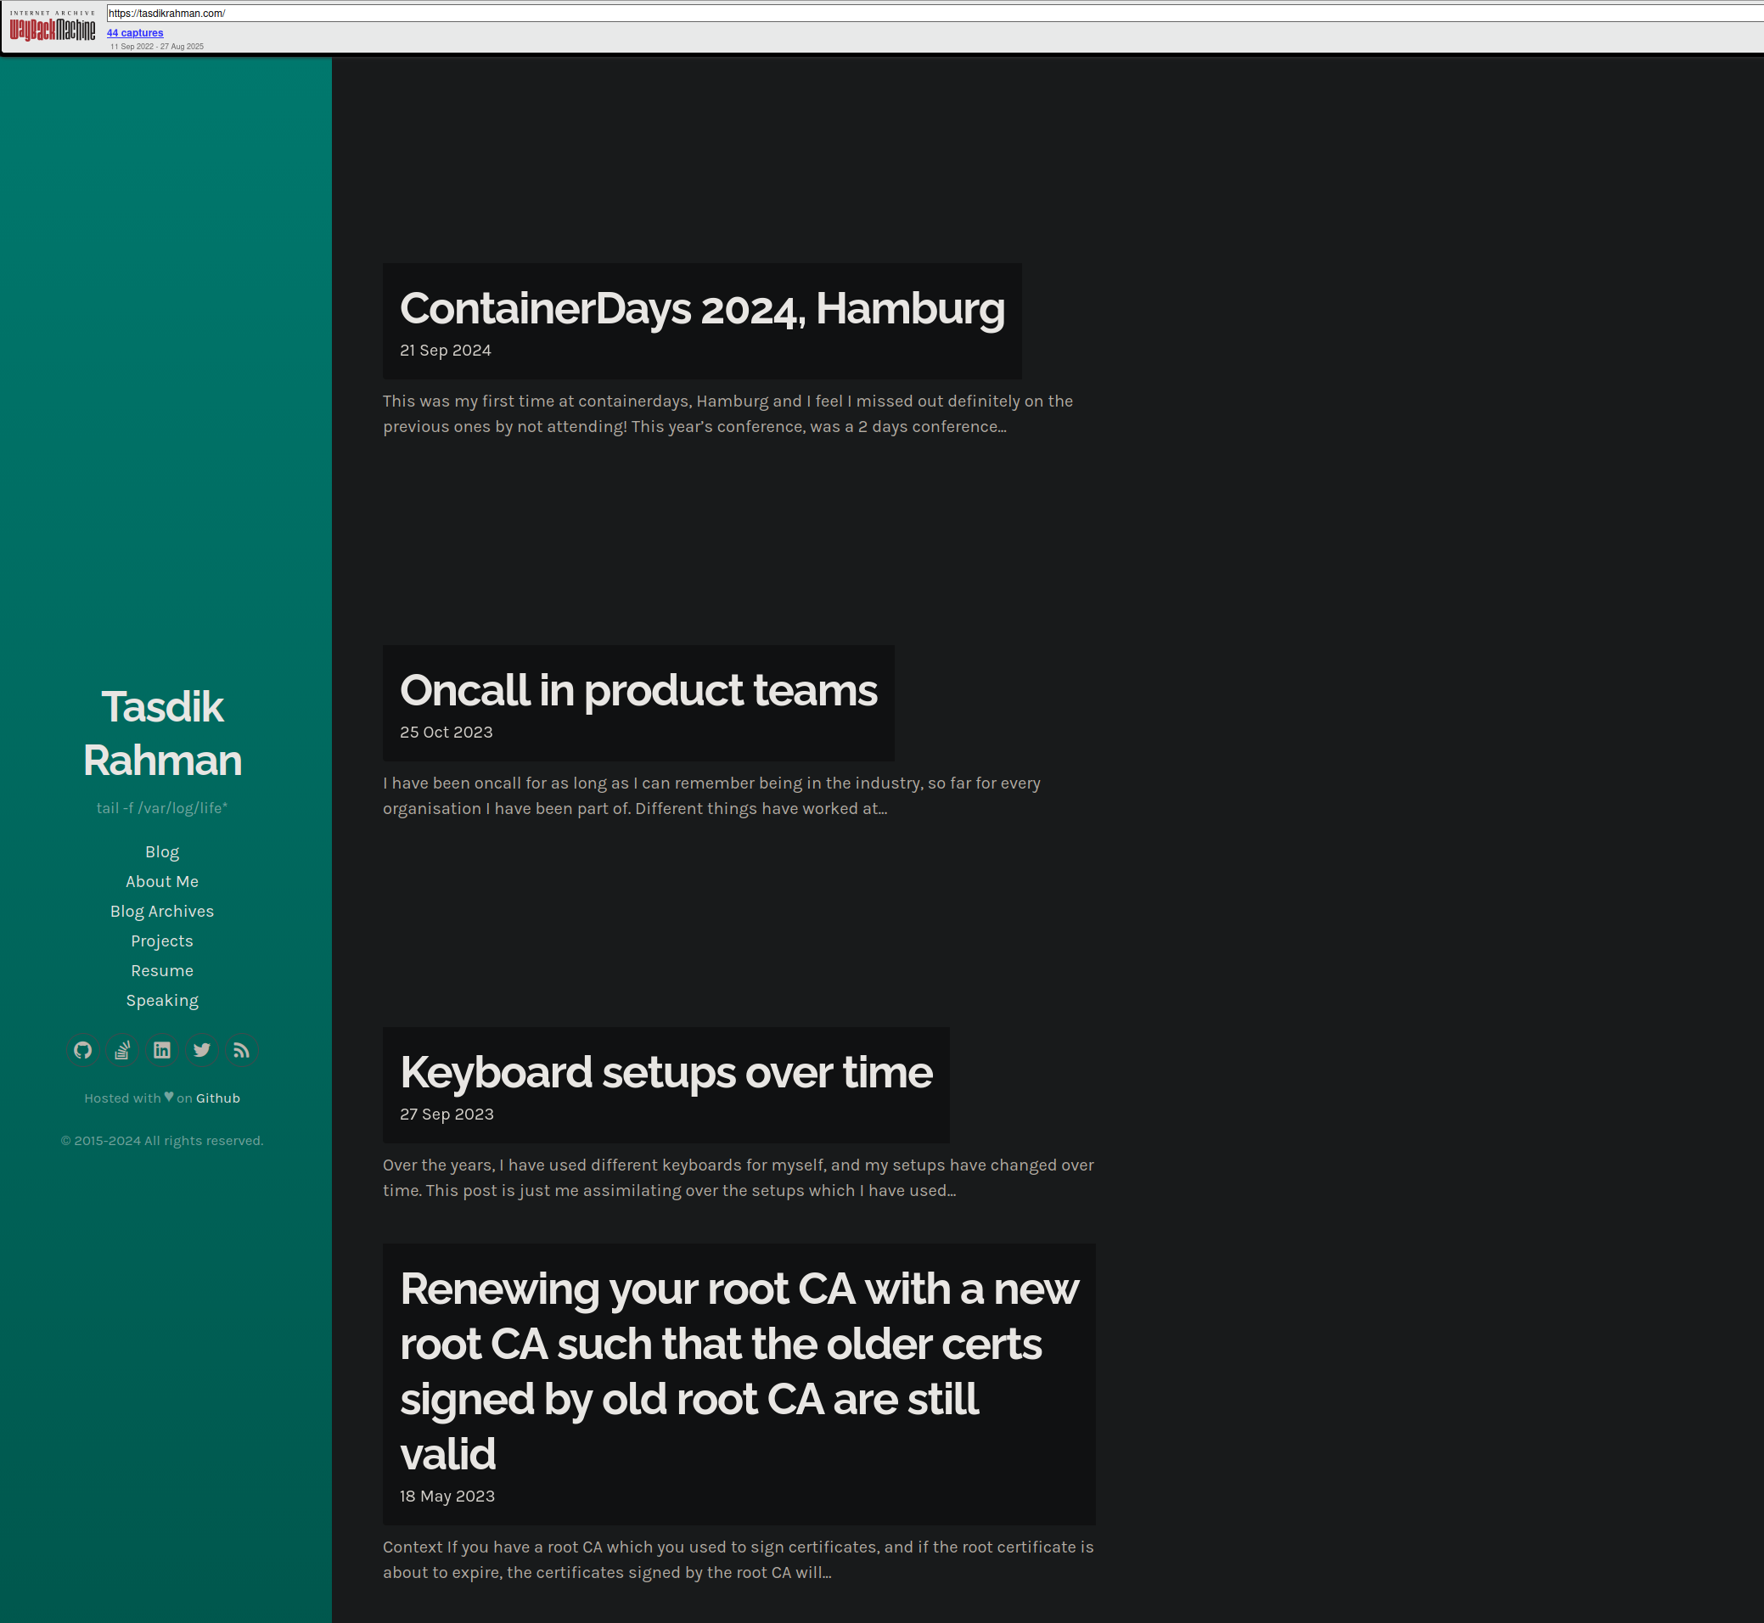This screenshot has height=1623, width=1764.
Task: Subscribe via the RSS feed icon
Action: tap(242, 1050)
